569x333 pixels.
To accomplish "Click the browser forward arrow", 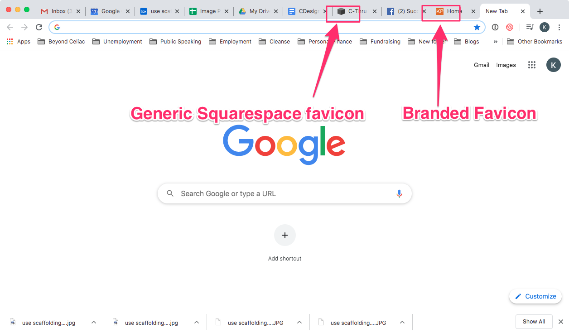I will [x=24, y=27].
